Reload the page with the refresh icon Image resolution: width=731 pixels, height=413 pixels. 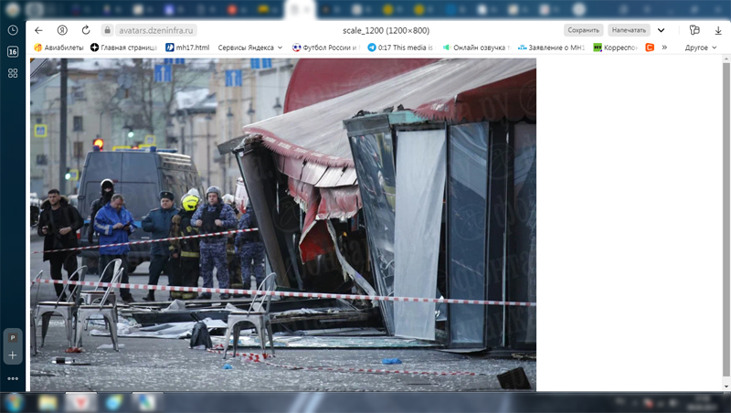point(86,30)
